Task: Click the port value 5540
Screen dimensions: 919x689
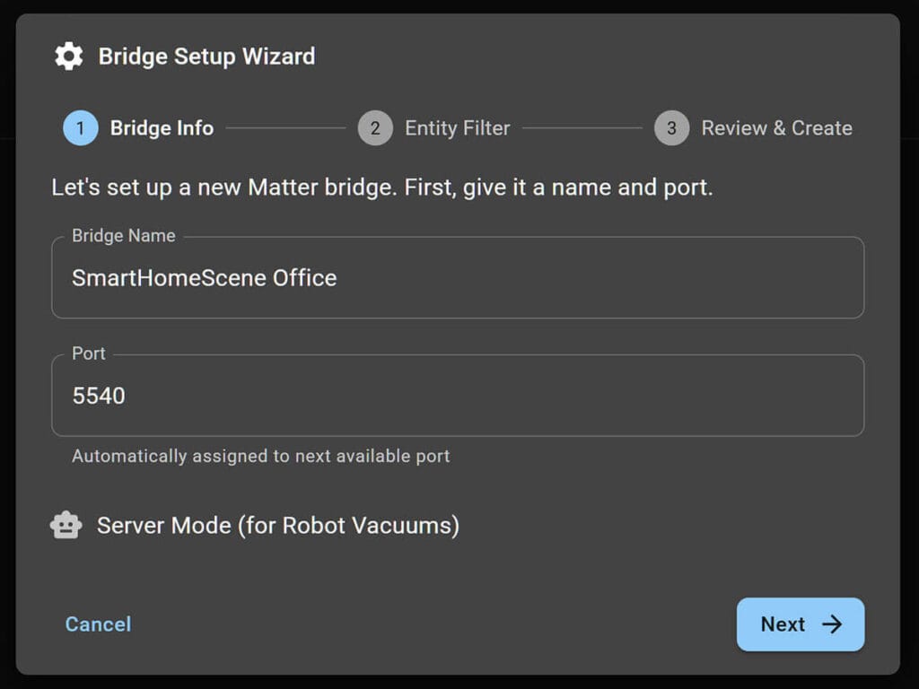Action: pyautogui.click(x=97, y=395)
